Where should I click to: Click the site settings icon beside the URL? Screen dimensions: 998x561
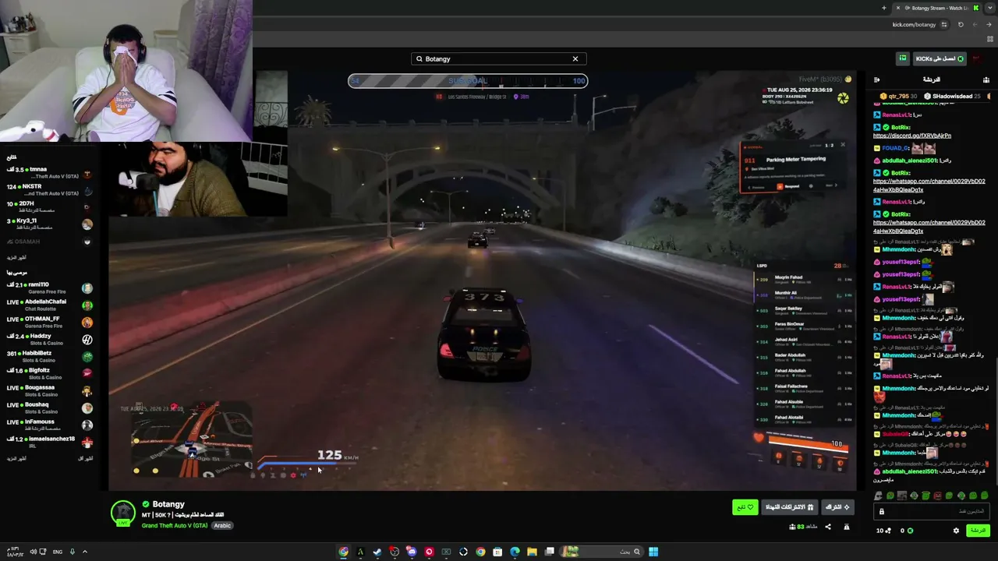tap(944, 24)
